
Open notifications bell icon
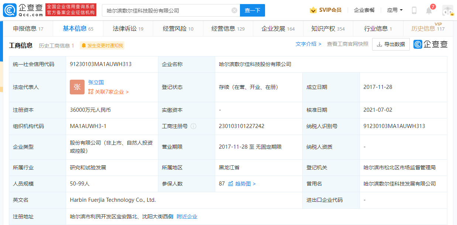[x=429, y=11]
